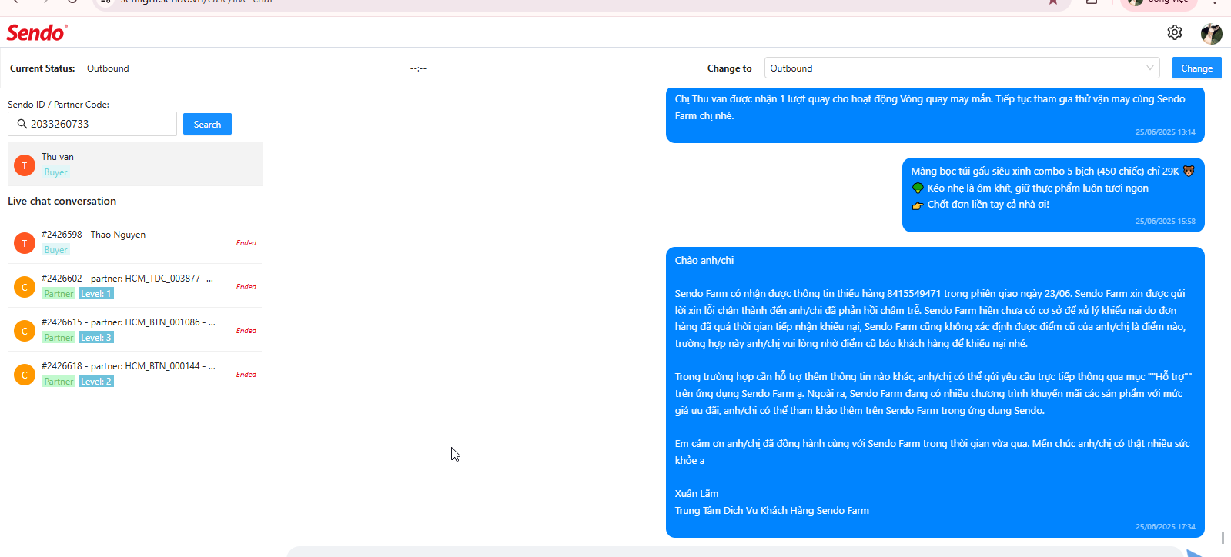Screen dimensions: 1231x557
Task: Click the Sendo logo
Action: tap(37, 32)
